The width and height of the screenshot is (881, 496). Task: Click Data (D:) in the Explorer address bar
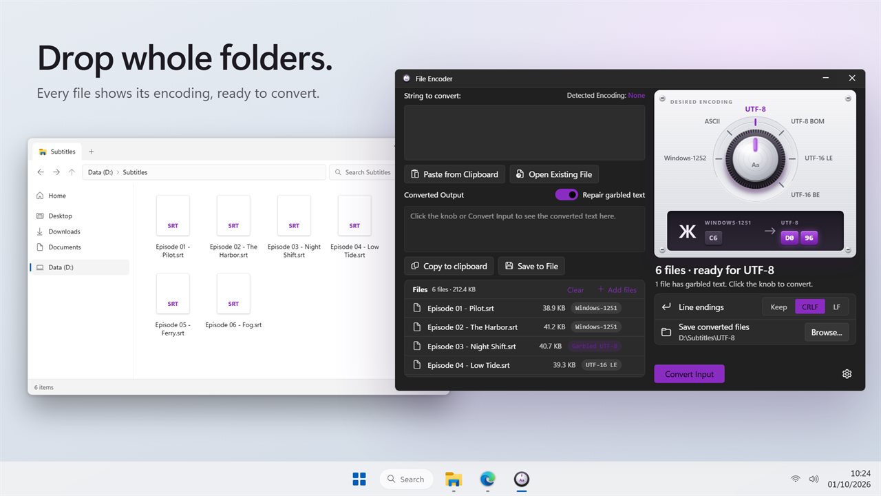[100, 172]
